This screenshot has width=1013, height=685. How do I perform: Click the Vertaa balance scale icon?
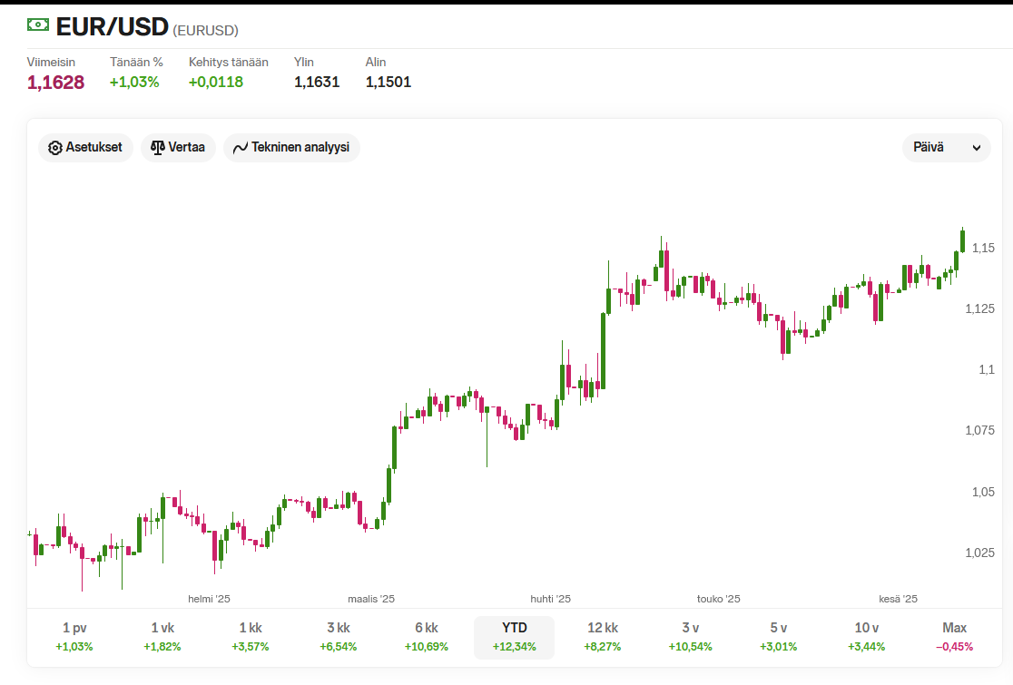[158, 148]
